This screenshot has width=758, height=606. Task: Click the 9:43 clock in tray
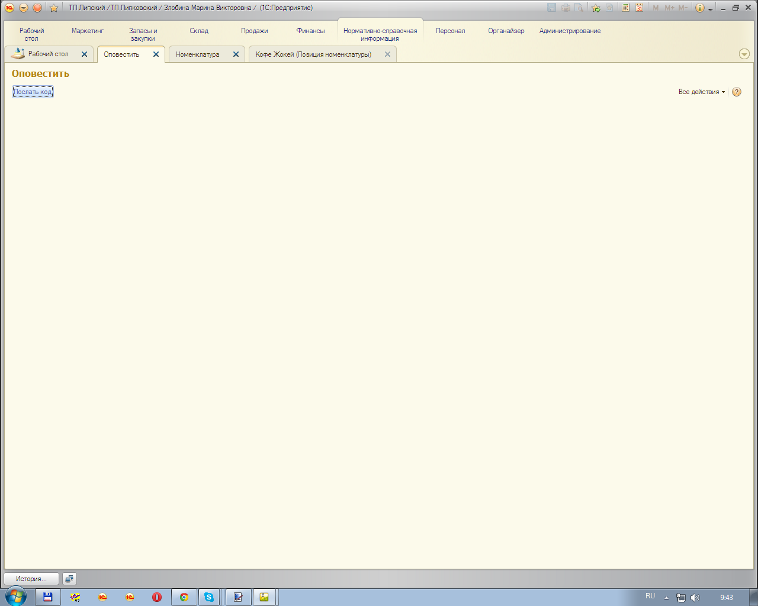(727, 598)
